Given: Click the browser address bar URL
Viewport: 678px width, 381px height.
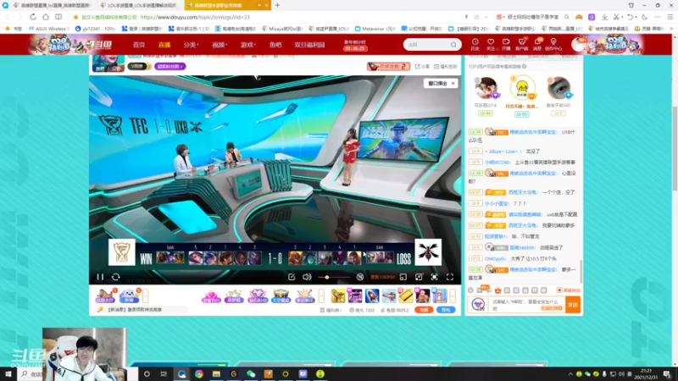Looking at the screenshot, I should (x=195, y=17).
